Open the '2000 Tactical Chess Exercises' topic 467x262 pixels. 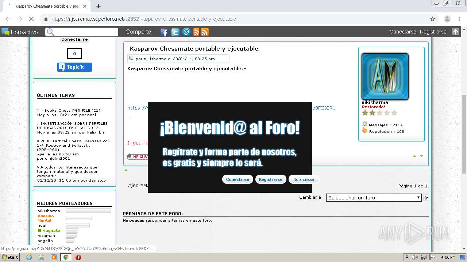tap(73, 145)
